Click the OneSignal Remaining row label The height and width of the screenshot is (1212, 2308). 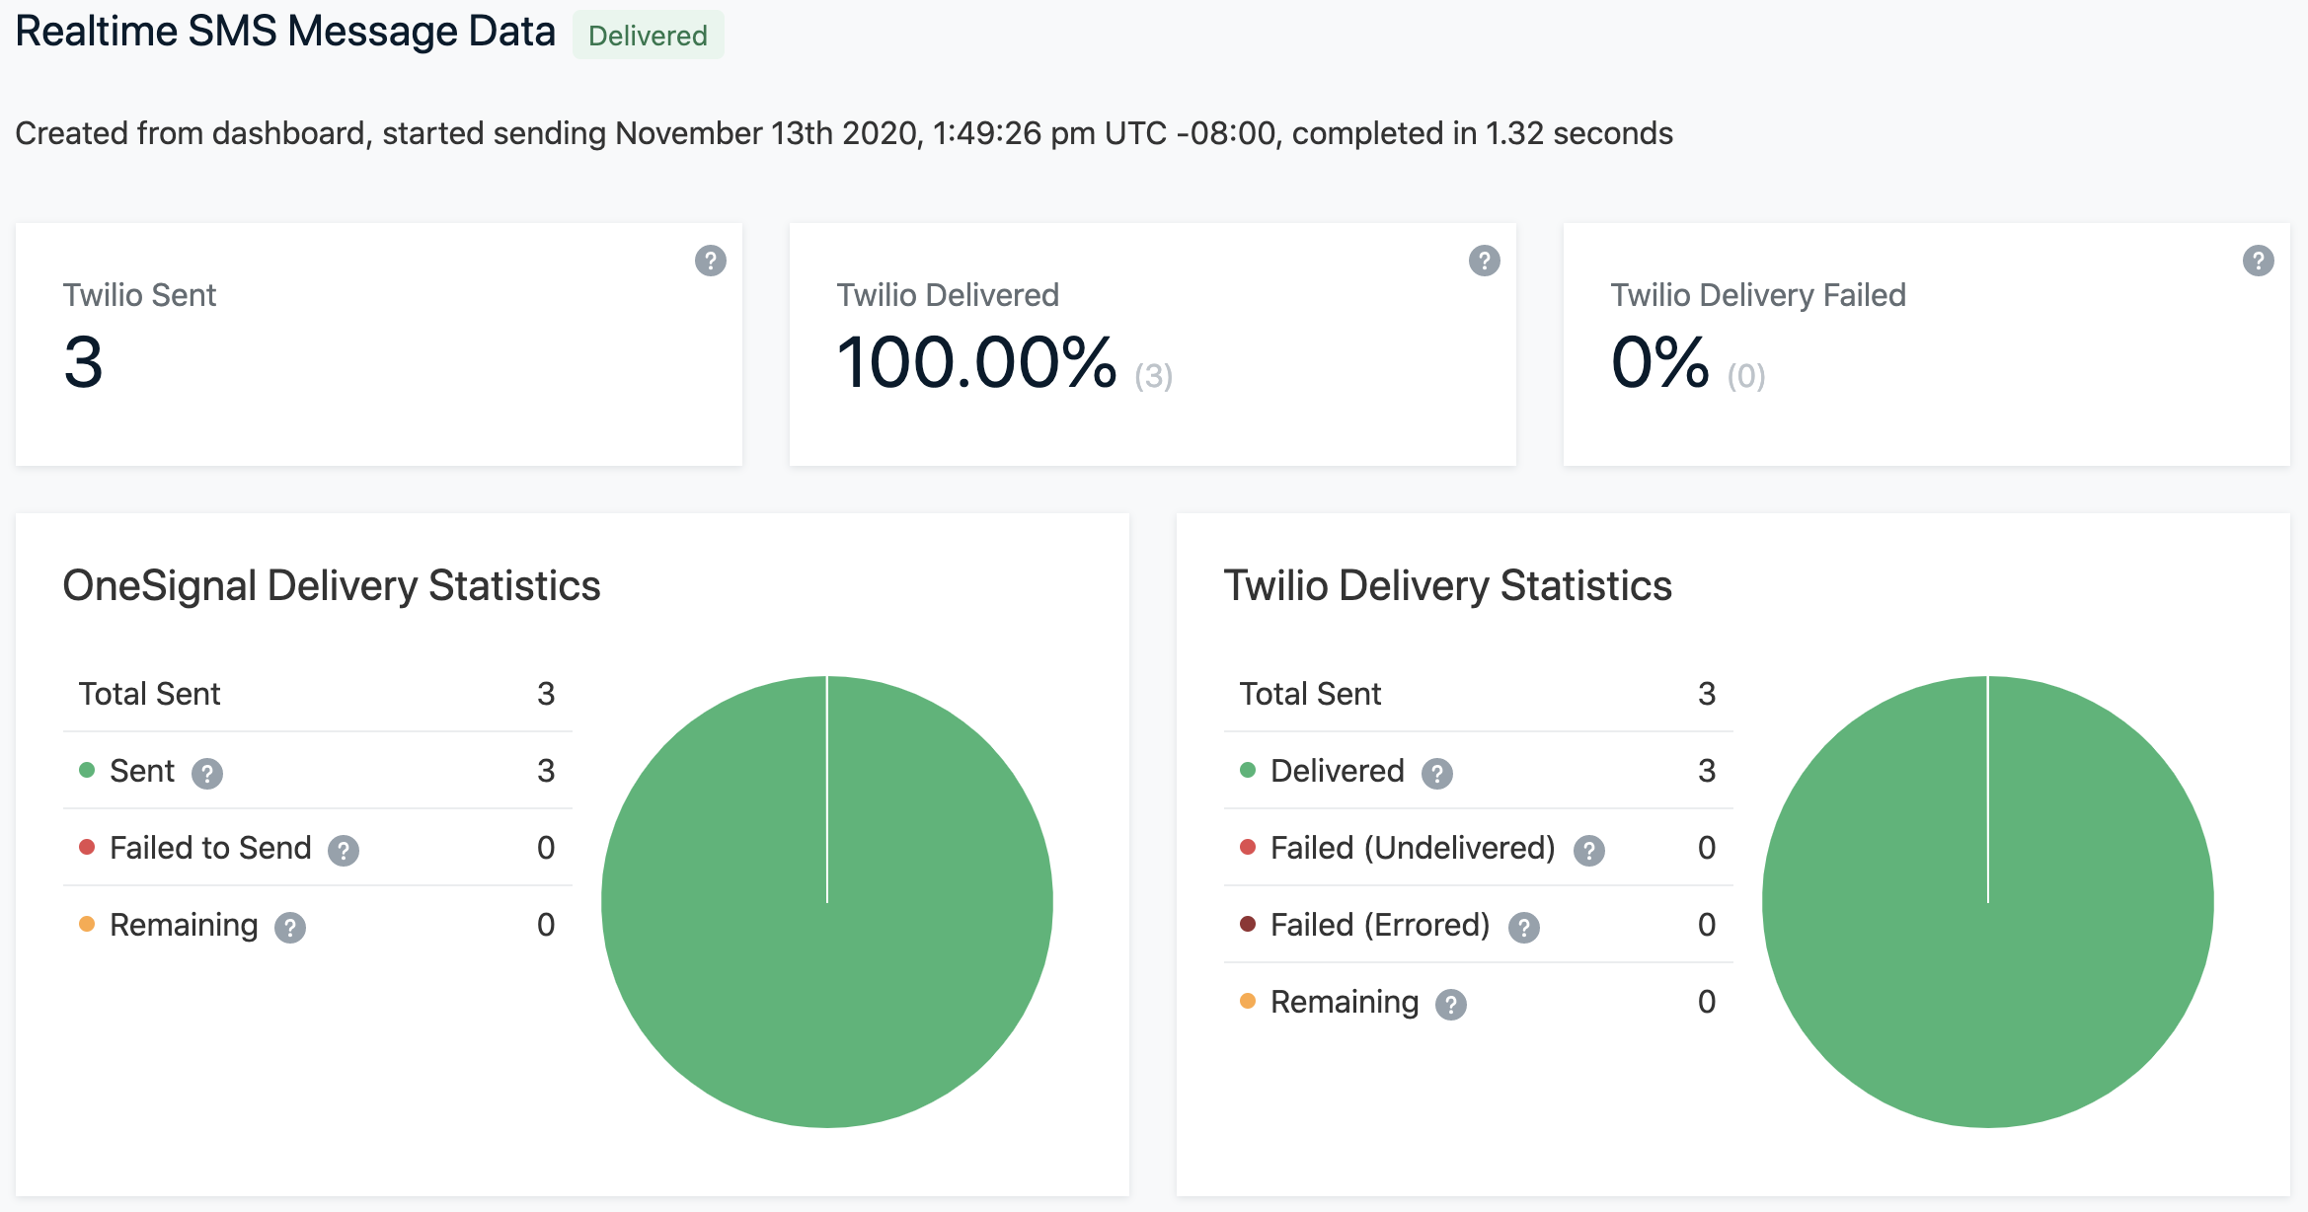click(184, 926)
